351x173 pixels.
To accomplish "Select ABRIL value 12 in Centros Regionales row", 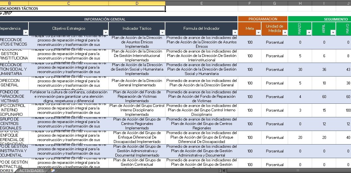I will (324, 124).
